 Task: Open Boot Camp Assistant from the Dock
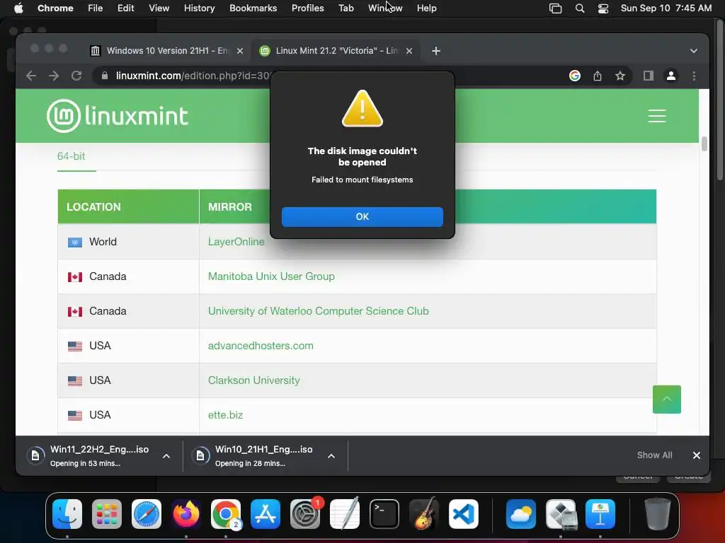(561, 513)
